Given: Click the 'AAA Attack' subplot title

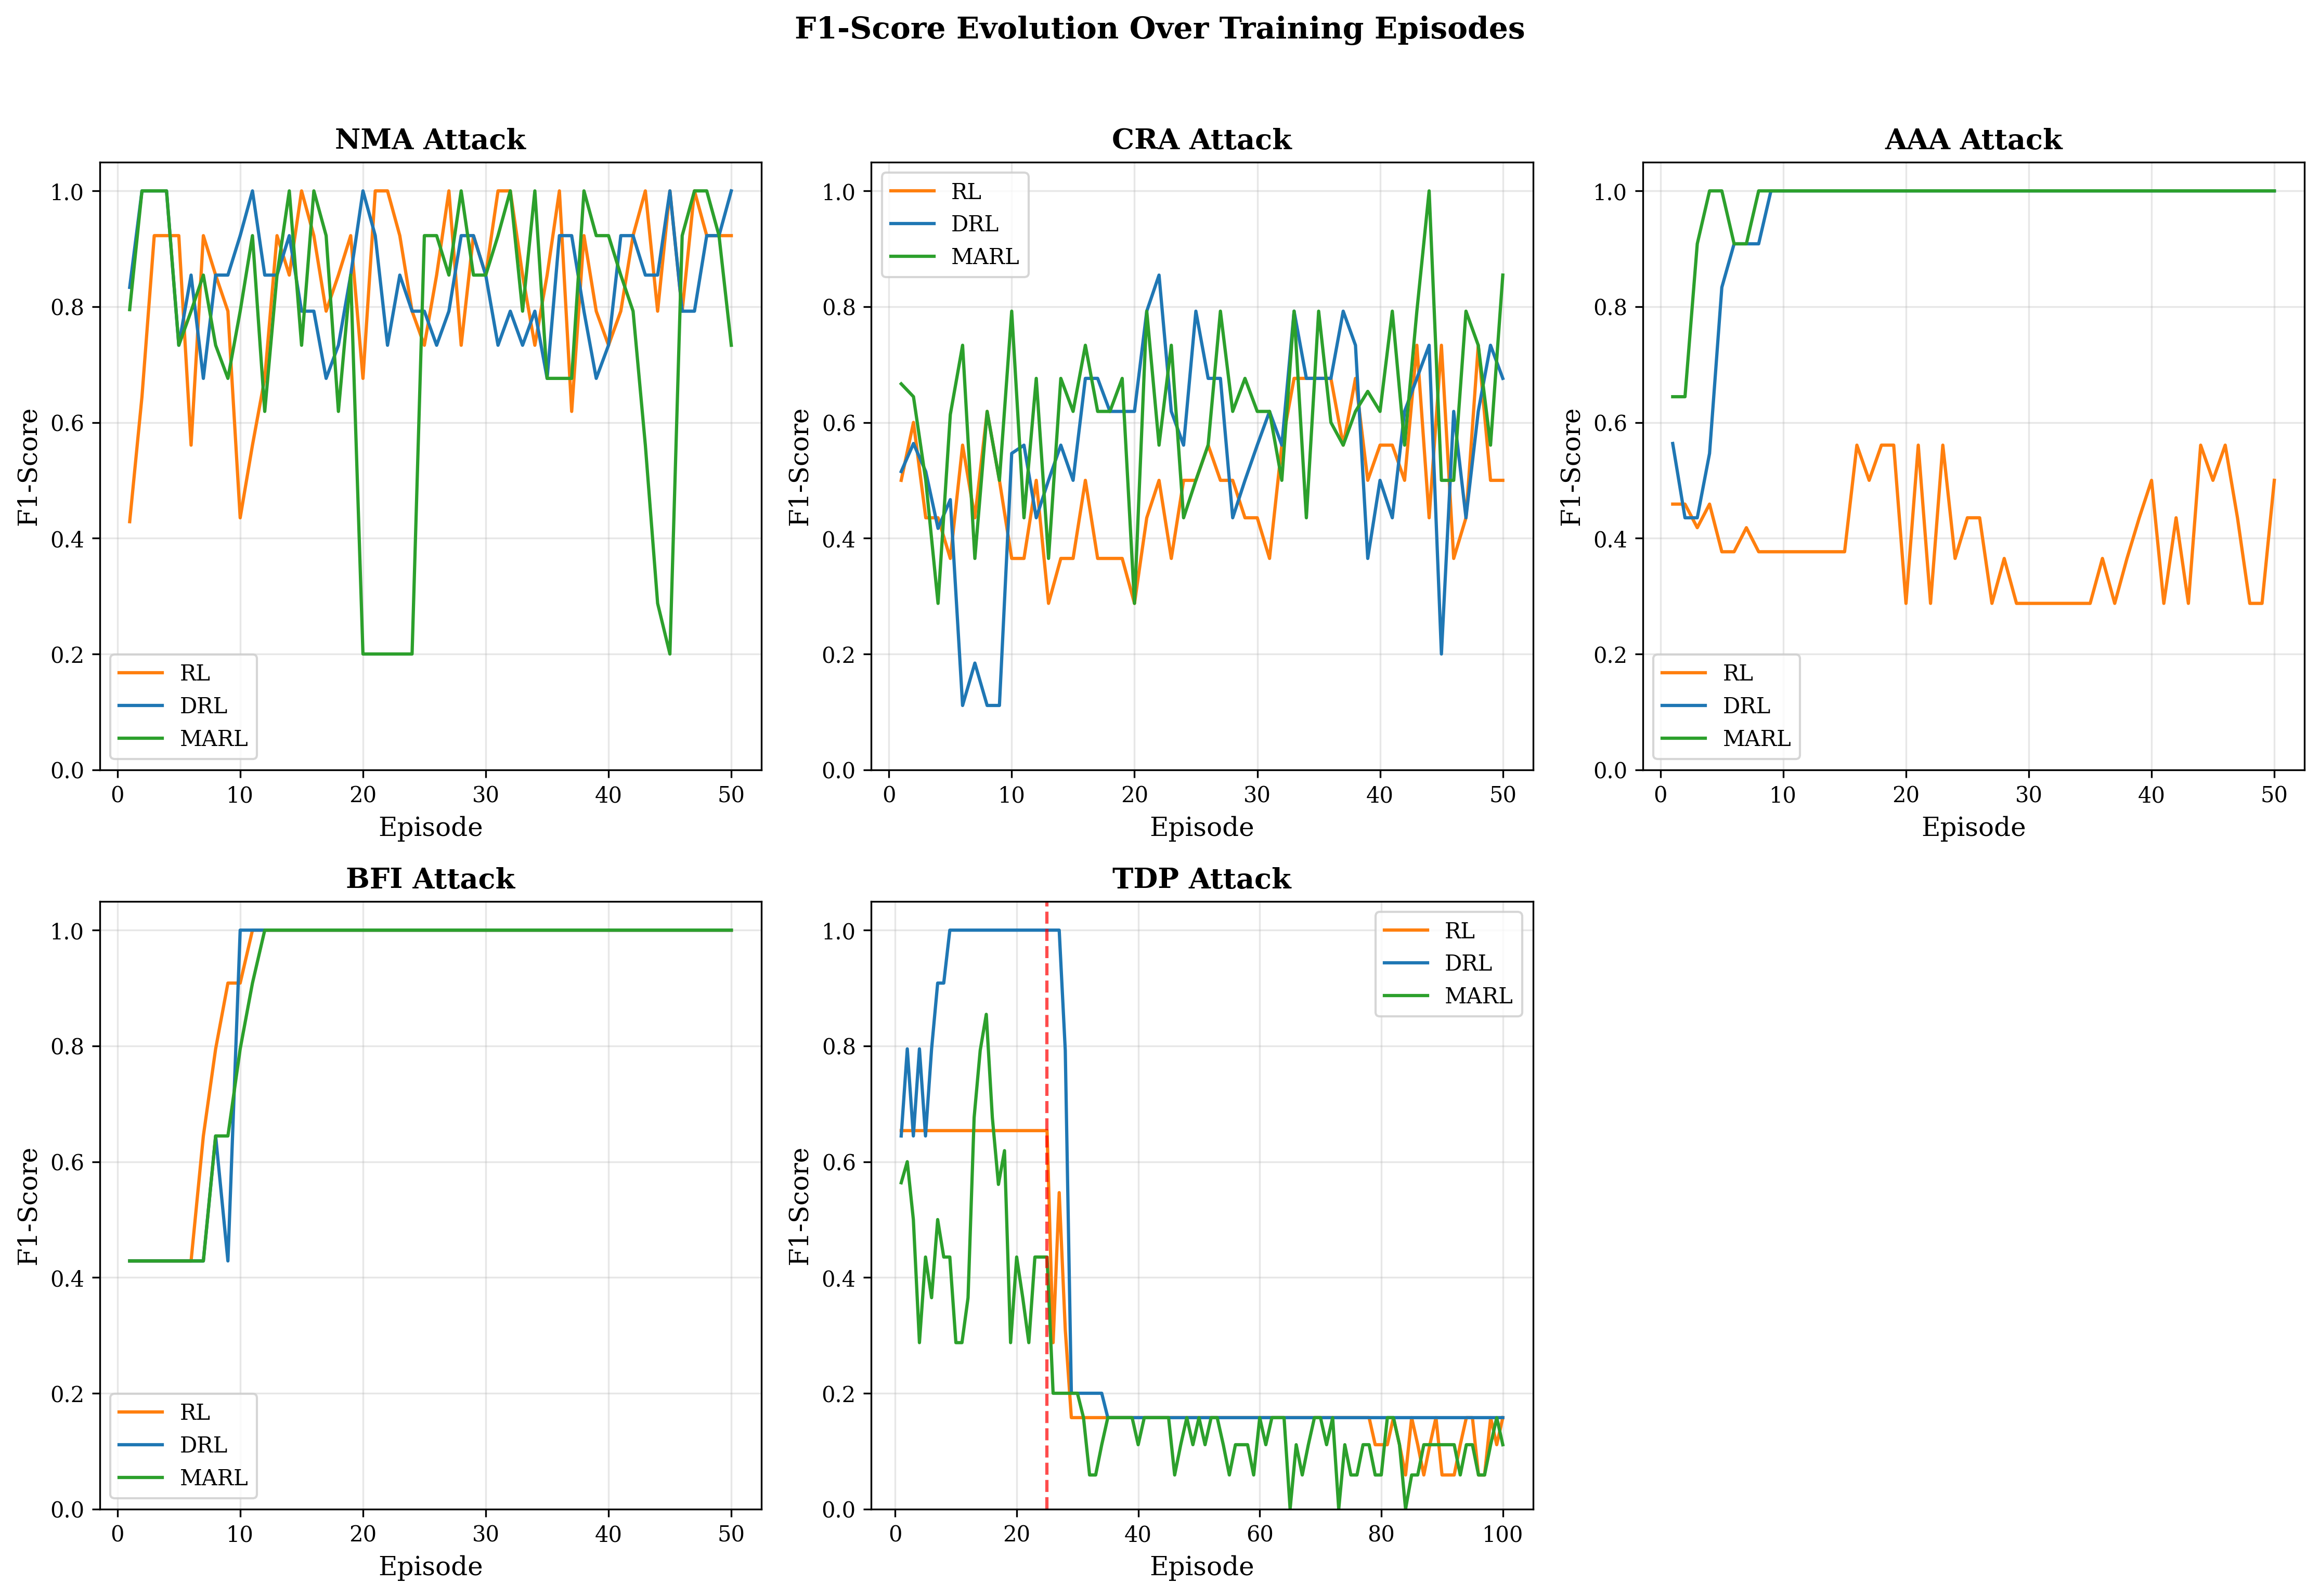Looking at the screenshot, I should (1972, 140).
